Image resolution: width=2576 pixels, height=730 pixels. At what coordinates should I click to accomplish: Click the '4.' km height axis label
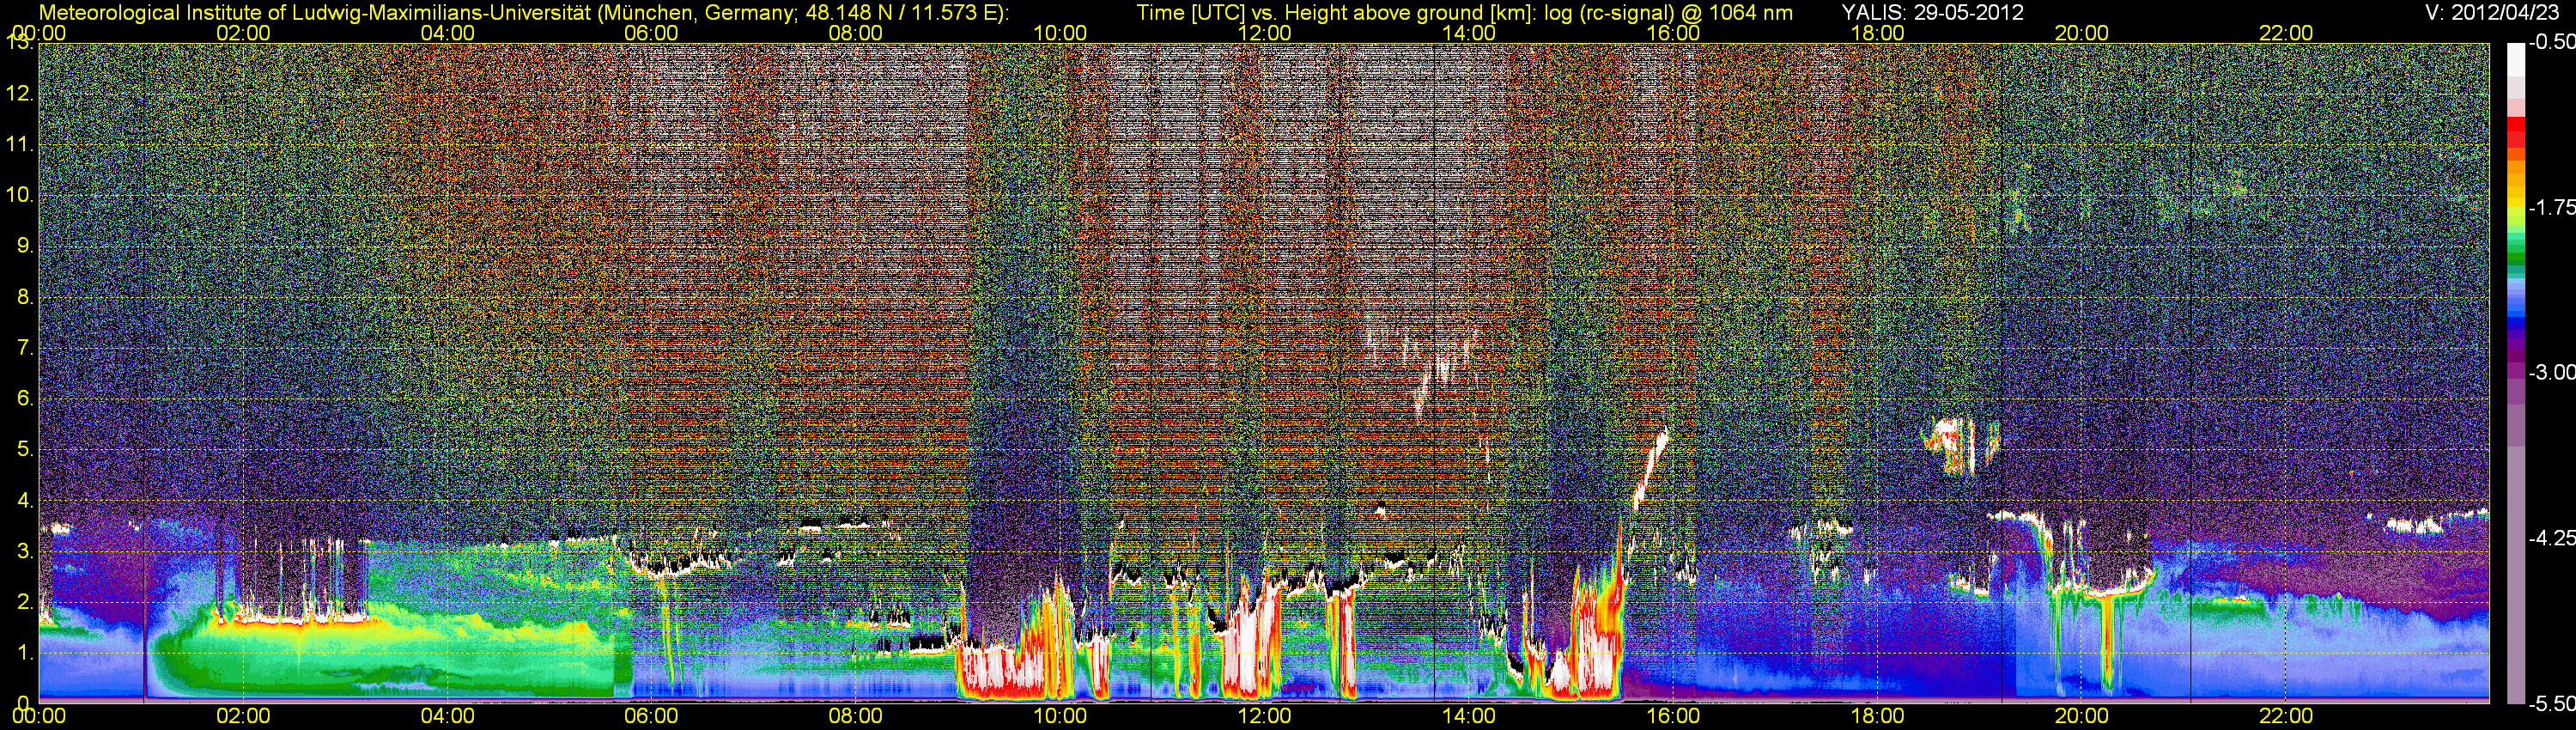pyautogui.click(x=25, y=500)
